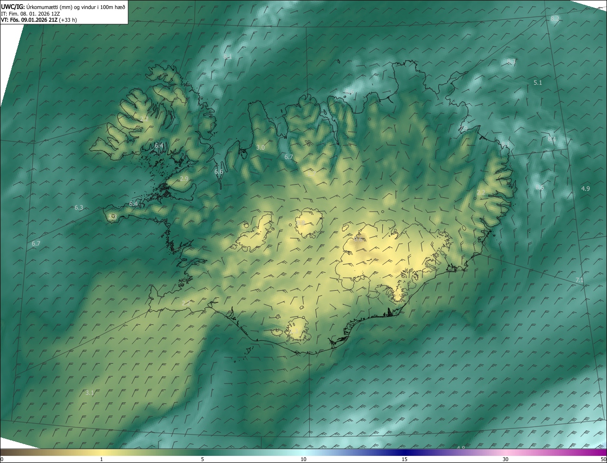Click the 0 label on the color scale
607x463 pixels.
1,459
